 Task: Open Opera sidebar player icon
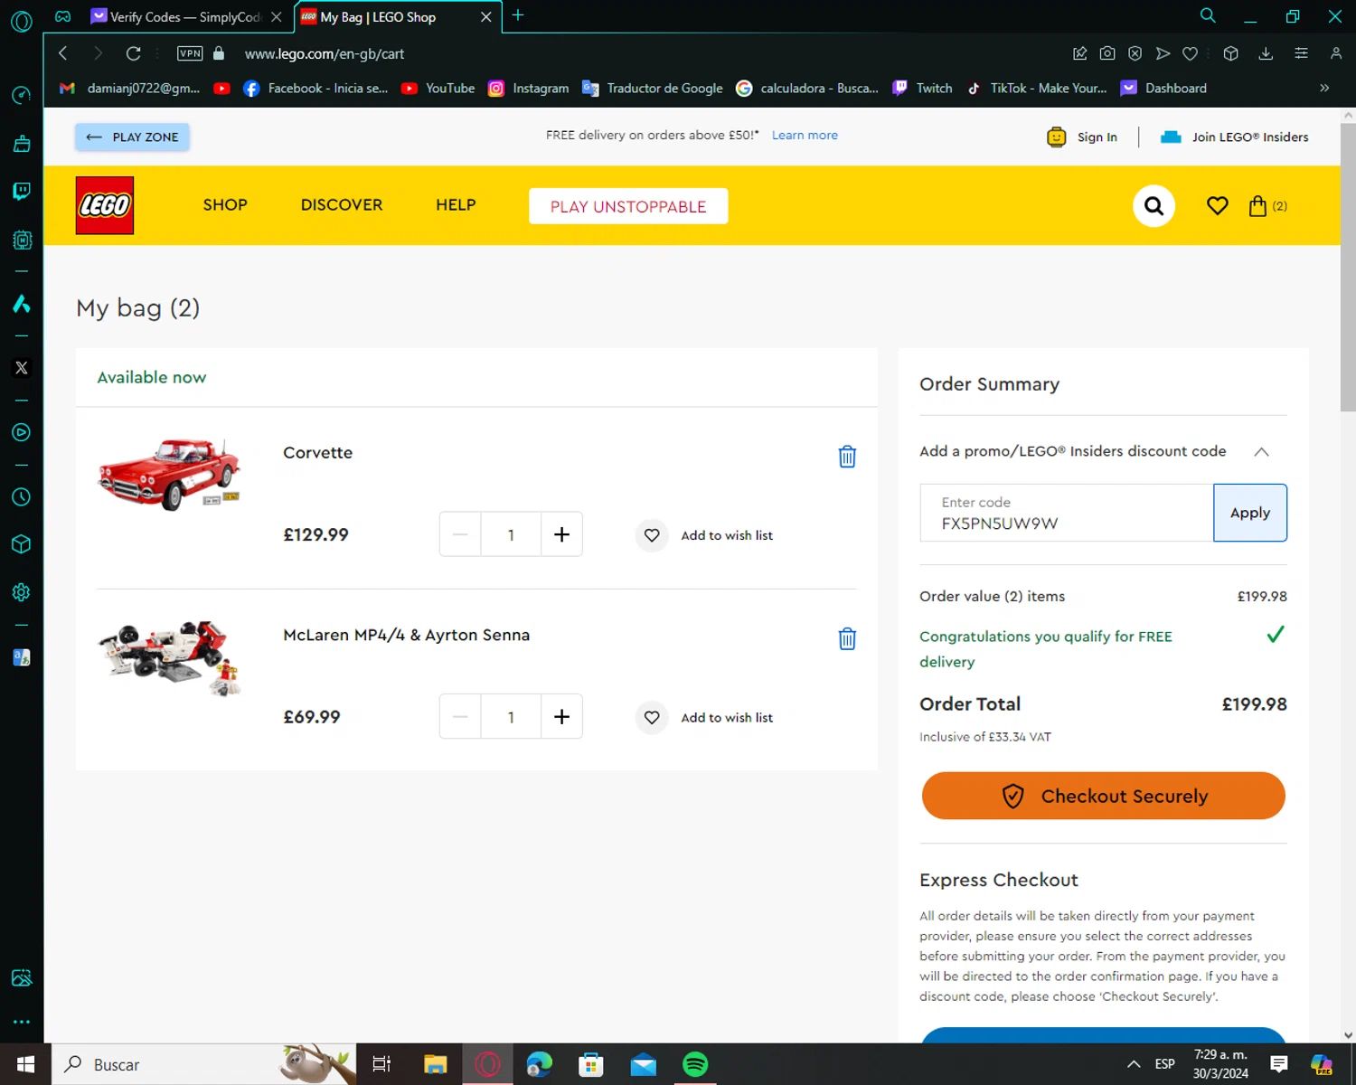tap(22, 432)
